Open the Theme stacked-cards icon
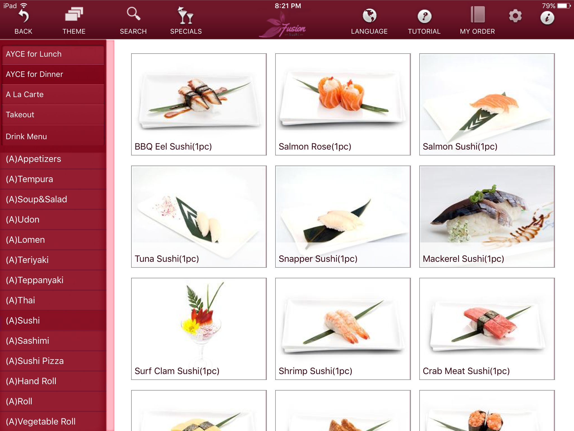The width and height of the screenshot is (574, 431). (x=74, y=15)
